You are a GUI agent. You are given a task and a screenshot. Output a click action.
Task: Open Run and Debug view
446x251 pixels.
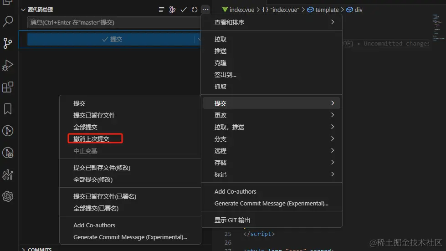[x=8, y=65]
